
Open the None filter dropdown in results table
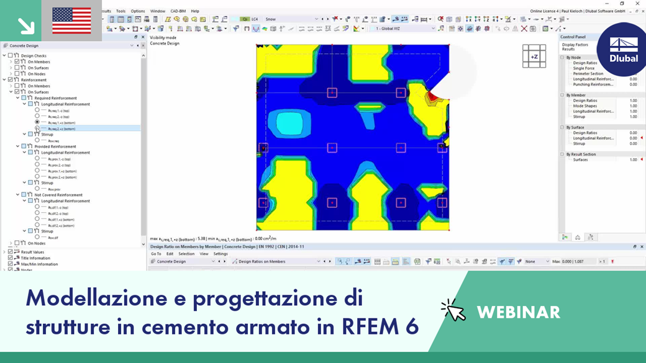click(547, 261)
